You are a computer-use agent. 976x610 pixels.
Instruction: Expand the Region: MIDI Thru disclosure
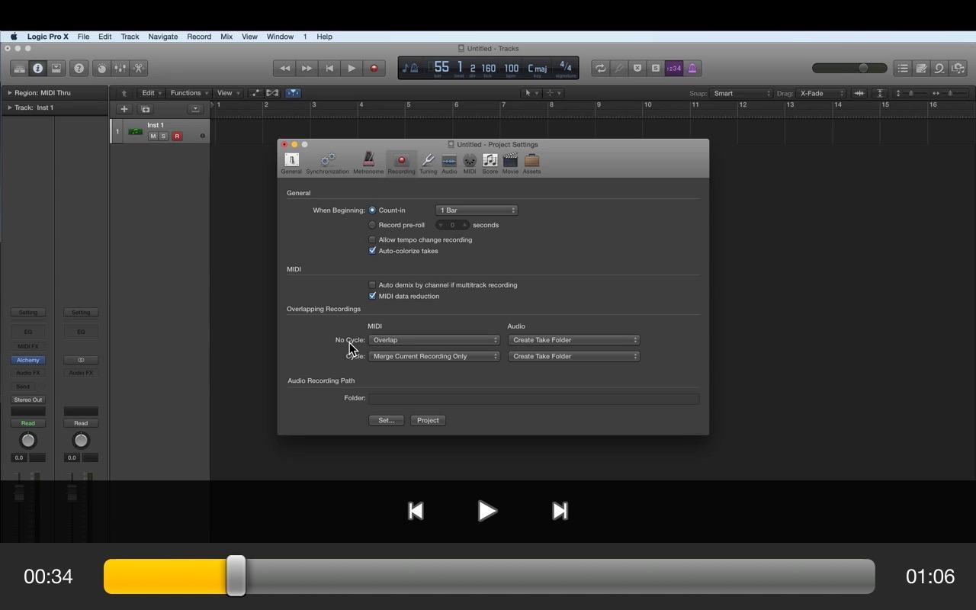(10, 93)
